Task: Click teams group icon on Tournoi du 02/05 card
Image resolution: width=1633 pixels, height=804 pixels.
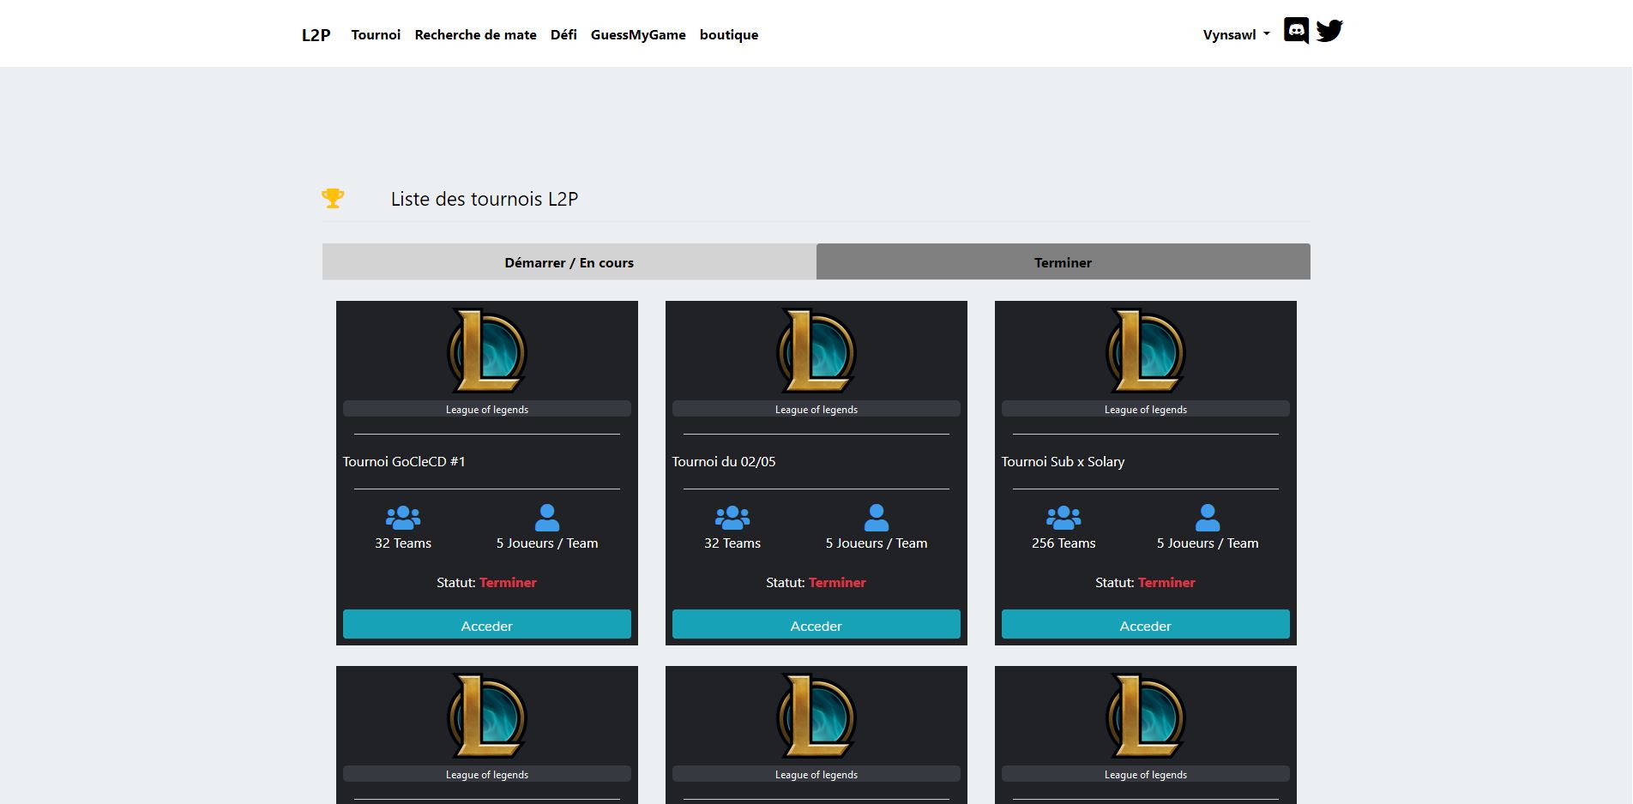Action: tap(732, 518)
